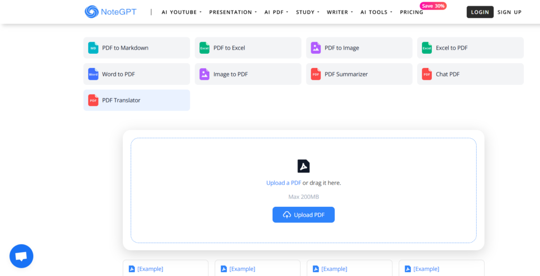This screenshot has height=276, width=540.
Task: Click the 'or drag it here.' text
Action: point(322,183)
